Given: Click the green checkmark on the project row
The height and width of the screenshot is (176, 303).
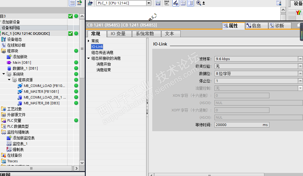Looking at the screenshot, I should click(70, 16).
